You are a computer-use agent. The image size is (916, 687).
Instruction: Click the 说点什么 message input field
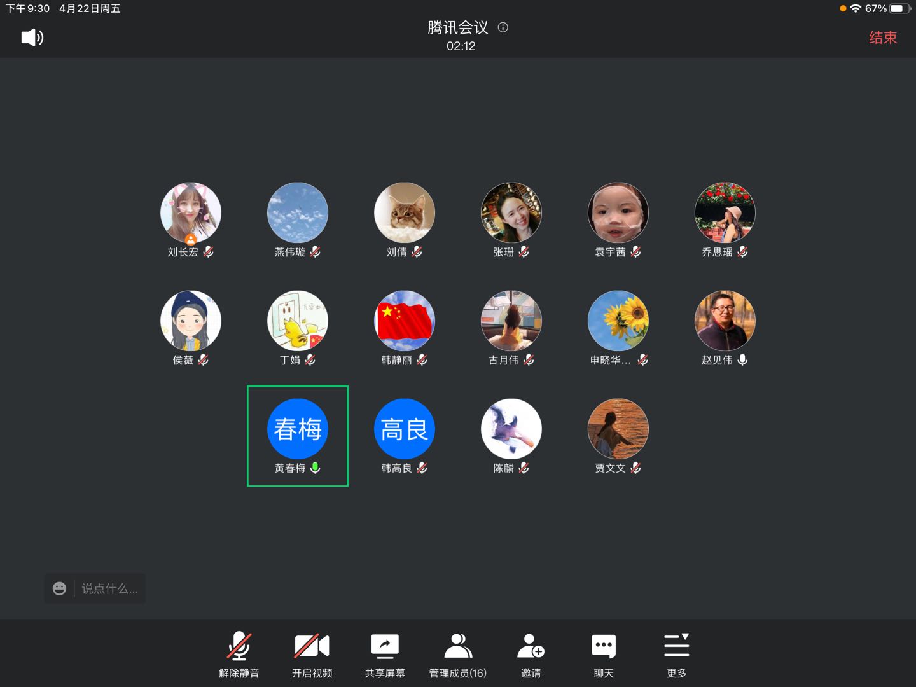click(109, 589)
